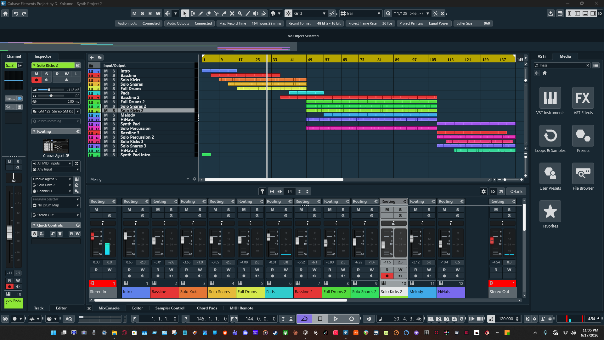Click the Stereo Out channel fader handle
Screen dimensions: 604x340
click(x=492, y=240)
